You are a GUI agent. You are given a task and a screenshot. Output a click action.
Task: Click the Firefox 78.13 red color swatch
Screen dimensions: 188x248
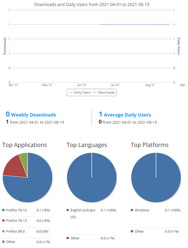pos(4,221)
